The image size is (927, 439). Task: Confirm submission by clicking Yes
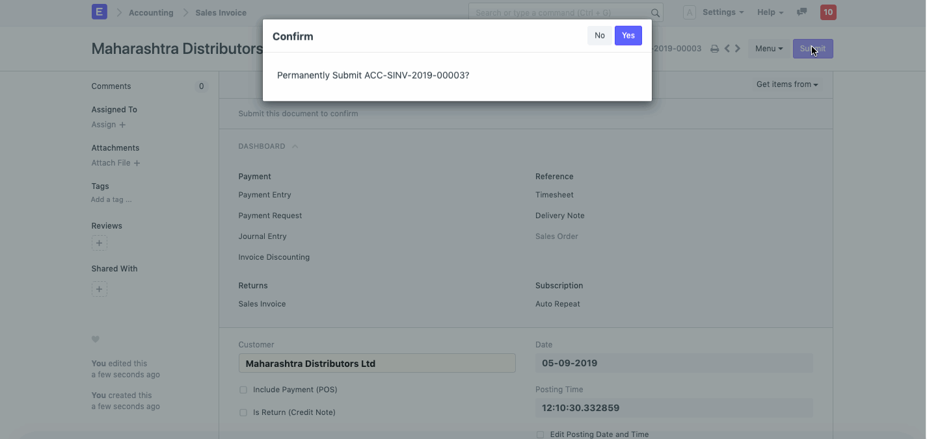(x=628, y=36)
